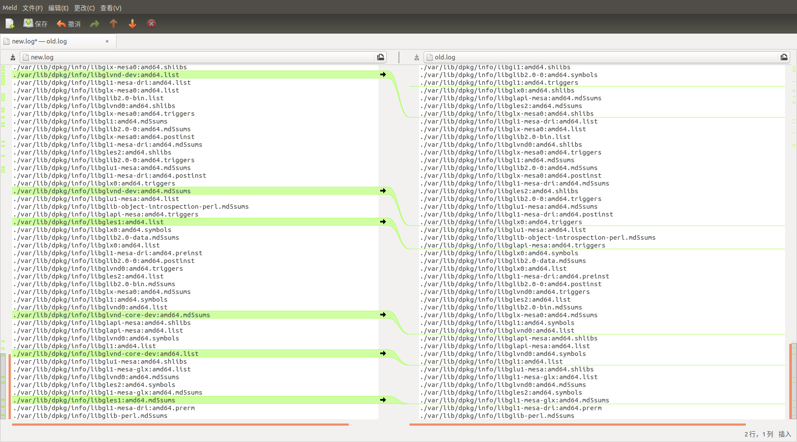Open file browser icon right of new.log field
This screenshot has height=442, width=797.
pos(380,57)
